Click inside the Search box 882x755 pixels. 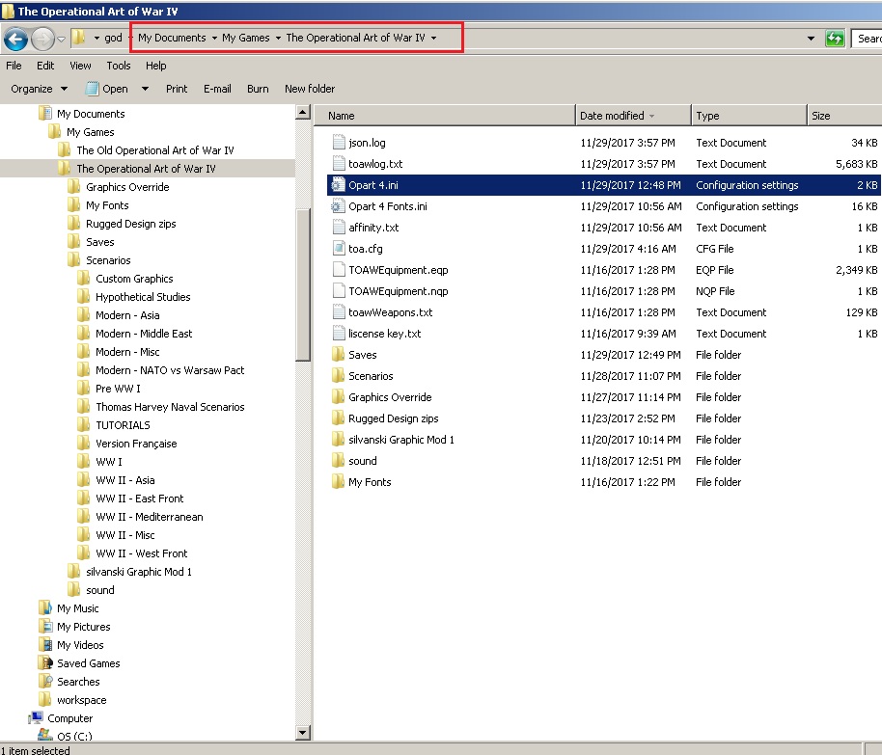click(x=867, y=39)
